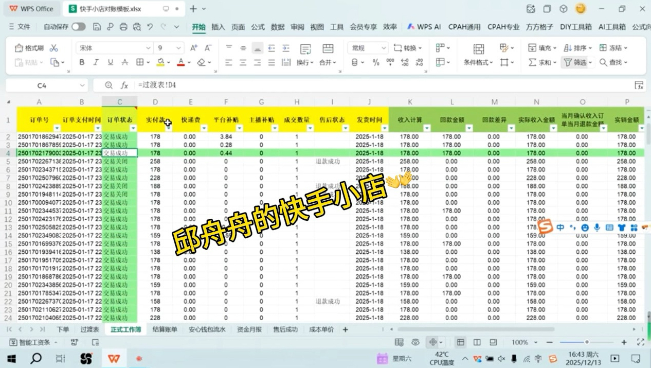Switch to the 过渡表 sheet tab
Screen dimensions: 651x368
coord(89,329)
